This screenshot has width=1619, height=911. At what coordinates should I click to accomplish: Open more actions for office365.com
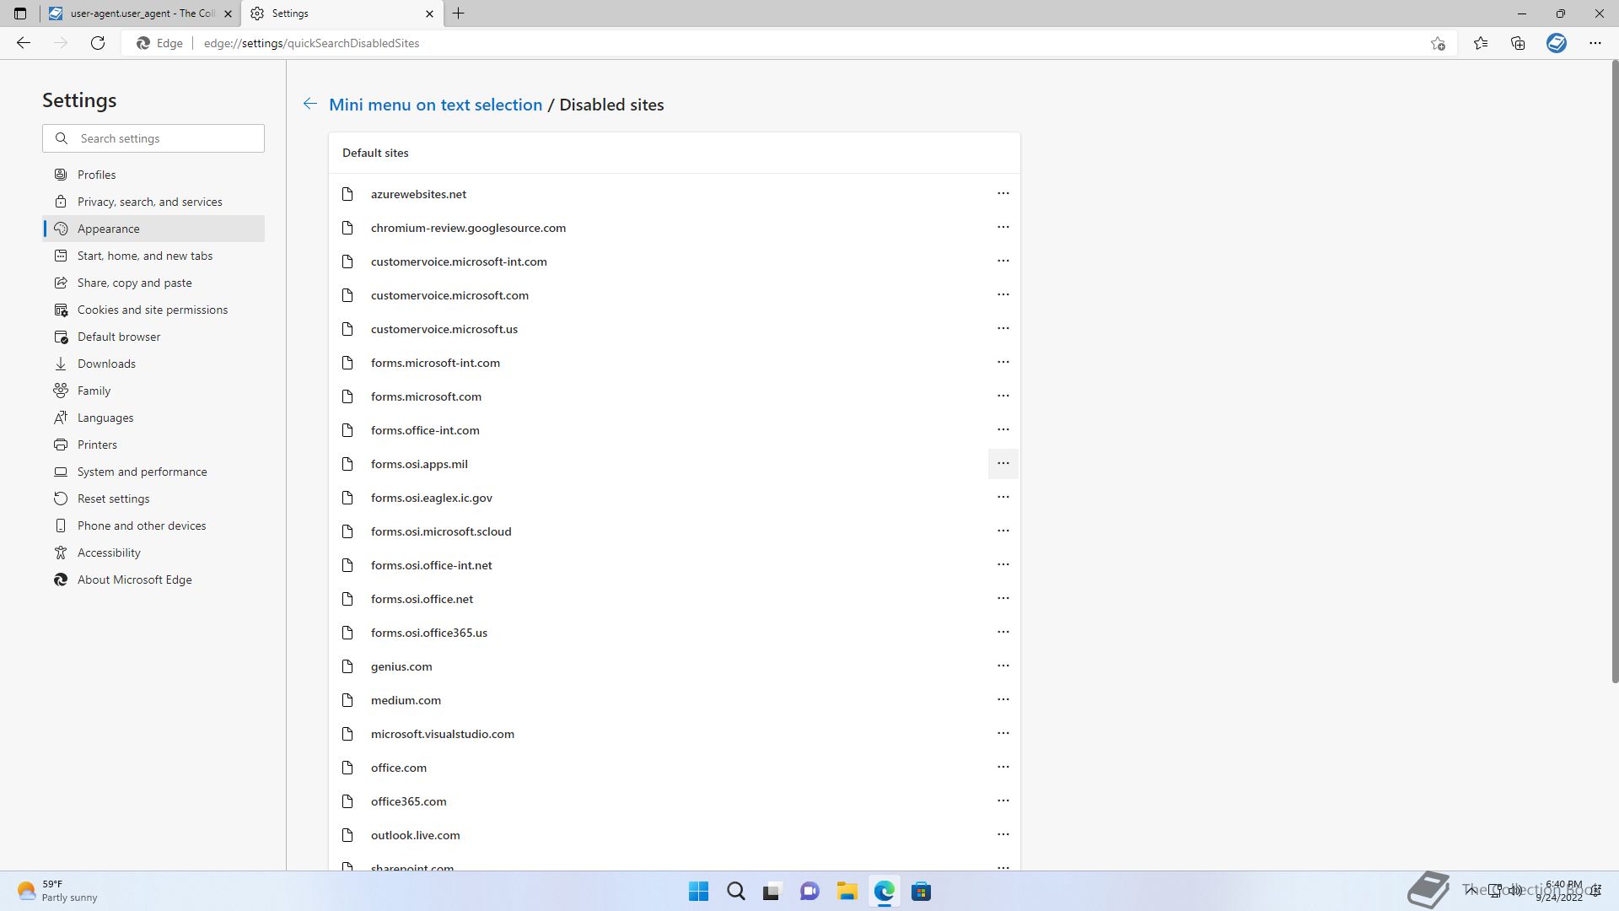coord(1003,800)
